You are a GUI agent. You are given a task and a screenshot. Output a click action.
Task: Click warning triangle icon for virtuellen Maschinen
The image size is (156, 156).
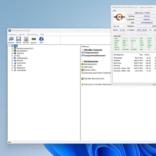[82, 84]
